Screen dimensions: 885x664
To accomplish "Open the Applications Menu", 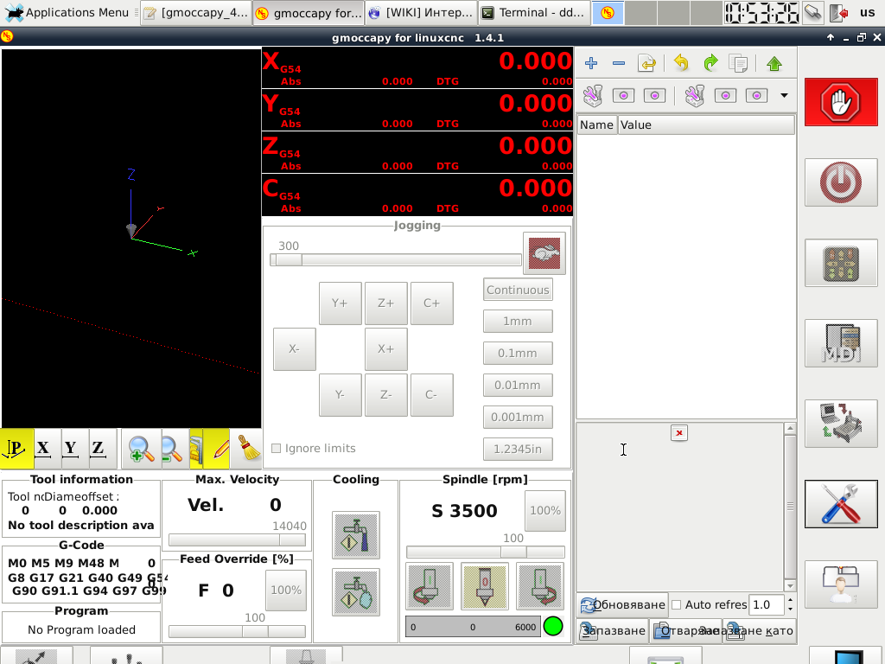I will (69, 12).
